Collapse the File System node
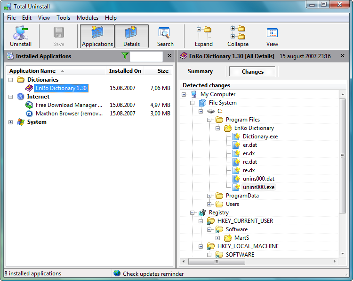This screenshot has height=281, width=353. (192, 103)
